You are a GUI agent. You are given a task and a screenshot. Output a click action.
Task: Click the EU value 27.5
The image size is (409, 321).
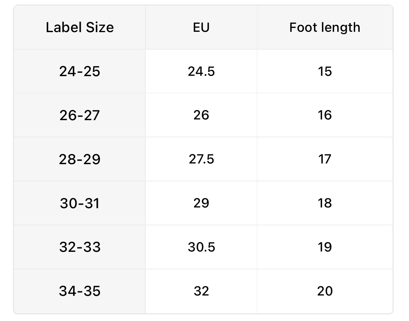coord(201,159)
